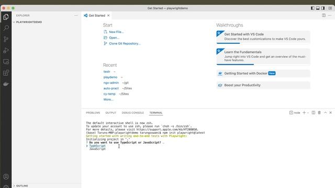The height and width of the screenshot is (188, 335).
Task: Open the customize layout icon
Action: pos(330,8)
